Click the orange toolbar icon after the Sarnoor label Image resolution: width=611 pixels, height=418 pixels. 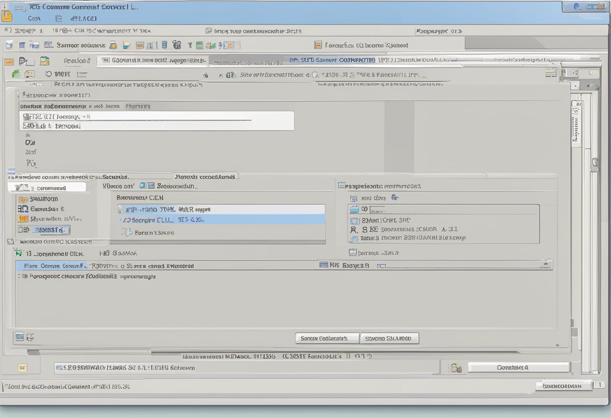pos(113,45)
